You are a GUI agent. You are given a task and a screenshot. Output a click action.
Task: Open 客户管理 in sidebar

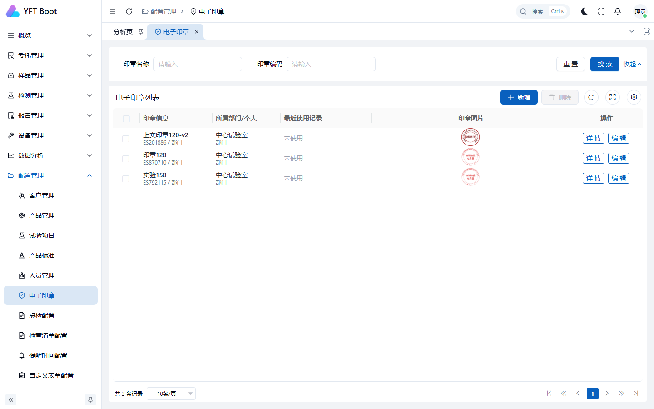[50, 195]
